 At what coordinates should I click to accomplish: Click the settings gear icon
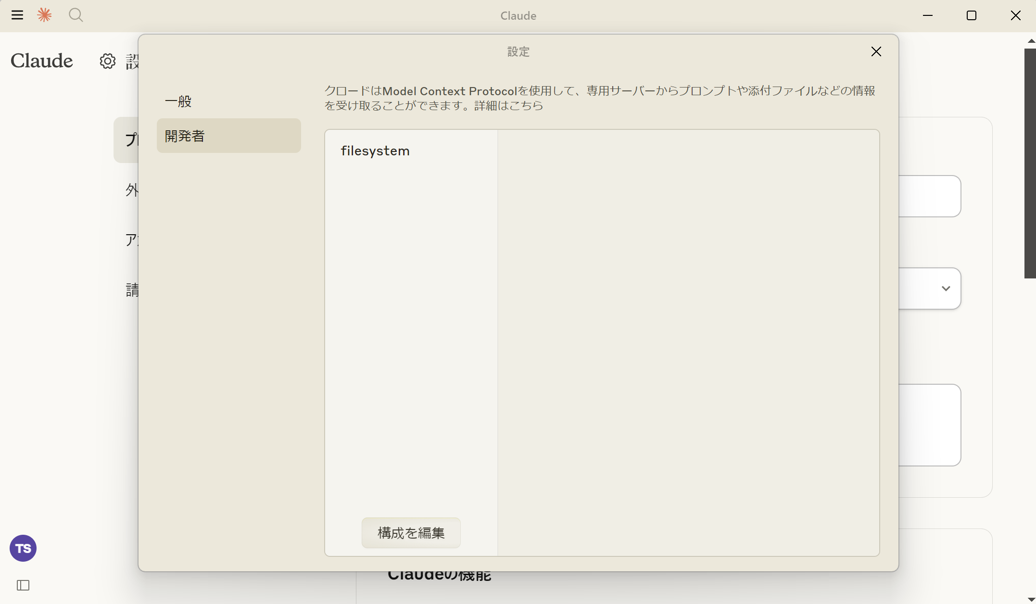pos(108,61)
